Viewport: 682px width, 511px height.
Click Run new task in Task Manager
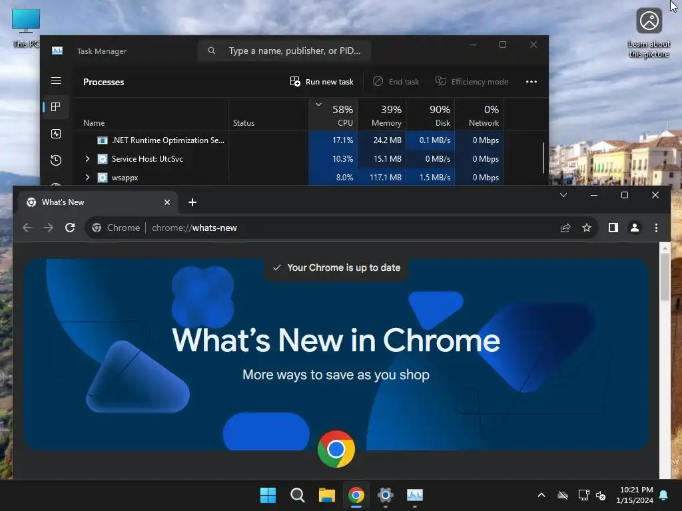[x=322, y=82]
